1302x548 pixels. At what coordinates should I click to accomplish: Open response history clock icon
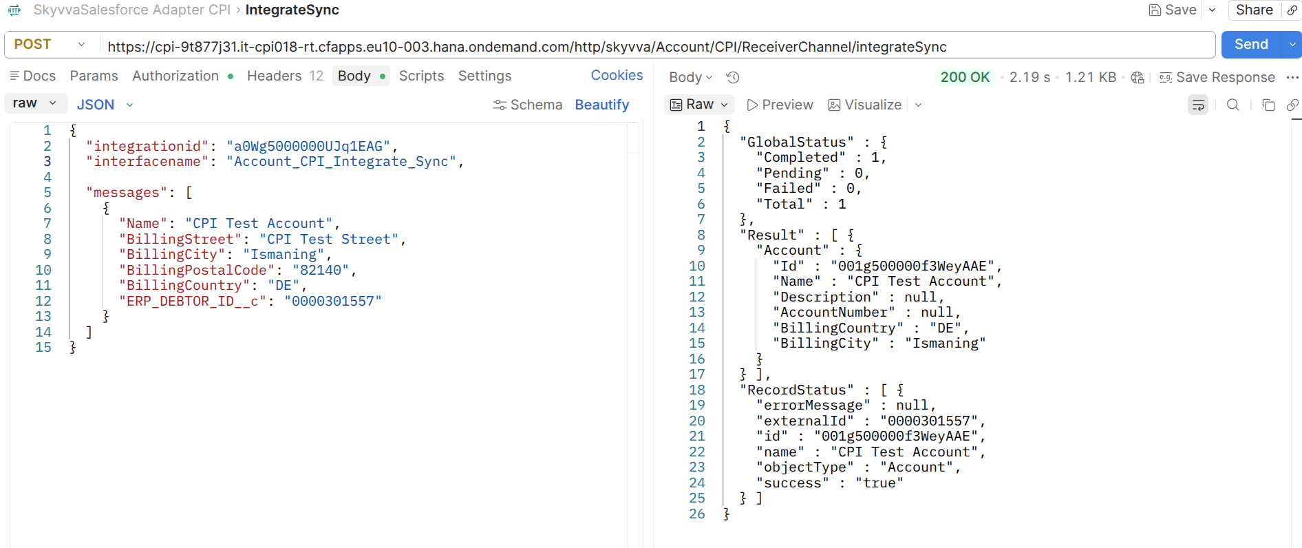pyautogui.click(x=733, y=77)
